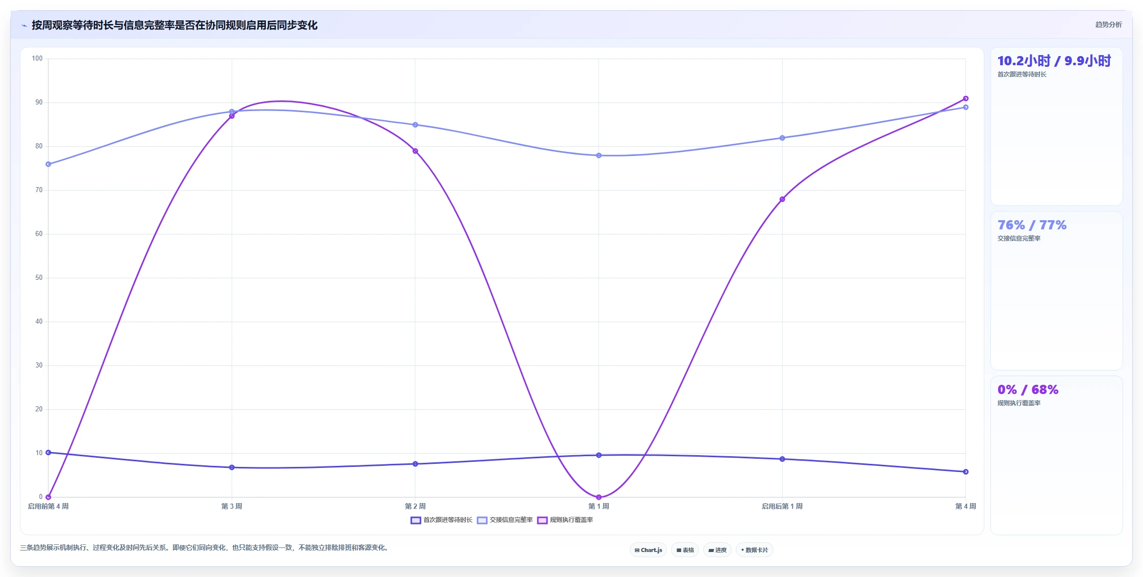Click the card label 交接信息完整率 under 76%
Viewport: 1143px width, 577px height.
[x=1019, y=239]
